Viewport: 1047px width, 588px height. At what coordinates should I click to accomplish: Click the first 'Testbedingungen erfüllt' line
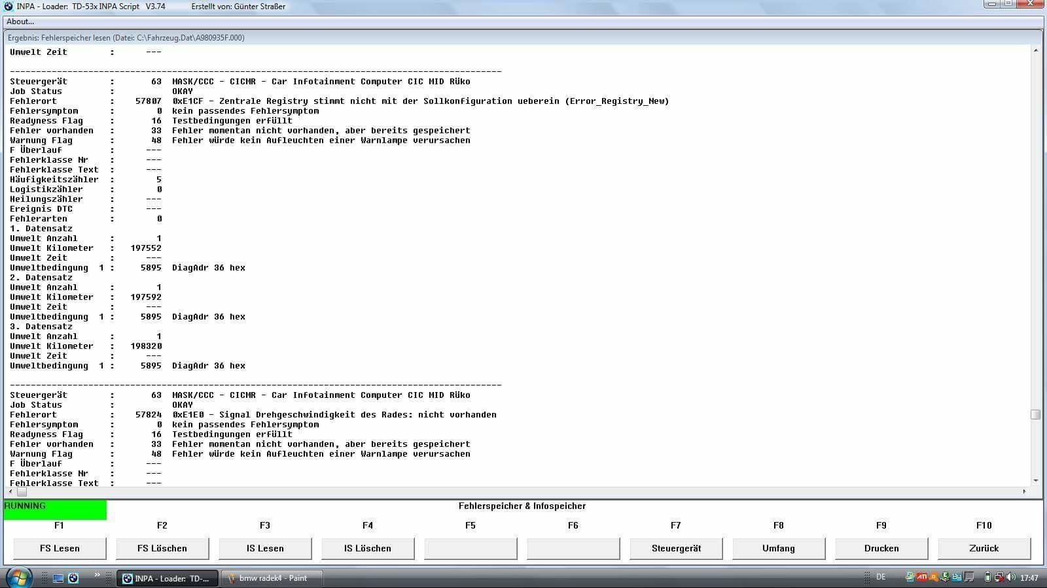click(232, 121)
